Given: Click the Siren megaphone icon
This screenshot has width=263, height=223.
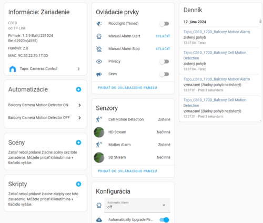Looking at the screenshot, I should [99, 74].
